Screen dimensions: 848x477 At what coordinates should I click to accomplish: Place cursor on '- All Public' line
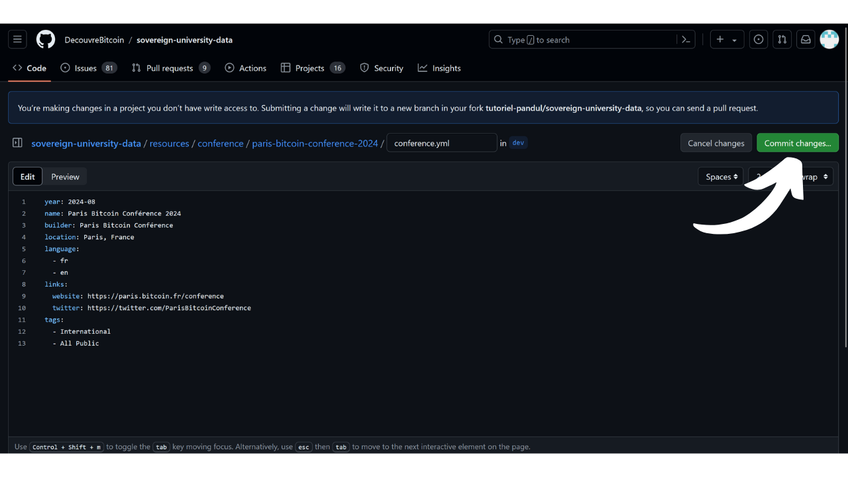[76, 343]
